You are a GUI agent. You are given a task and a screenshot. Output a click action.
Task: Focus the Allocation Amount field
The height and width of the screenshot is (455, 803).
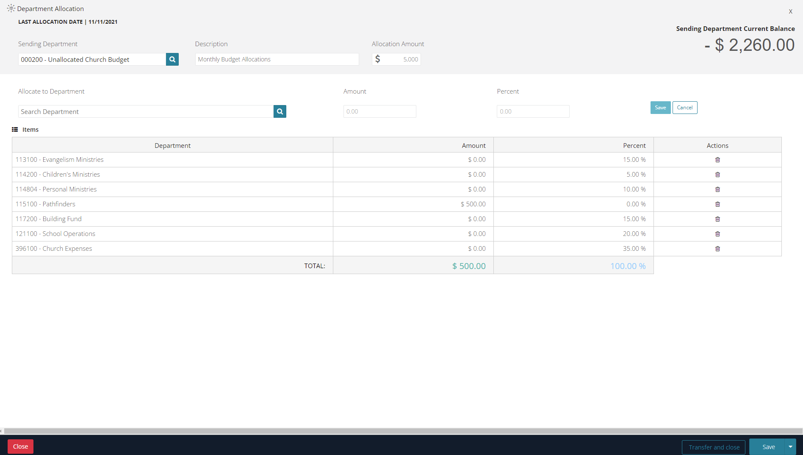click(x=396, y=59)
